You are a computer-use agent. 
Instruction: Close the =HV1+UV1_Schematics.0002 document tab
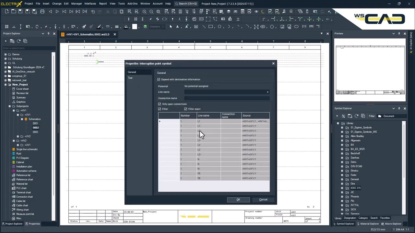pos(115,34)
